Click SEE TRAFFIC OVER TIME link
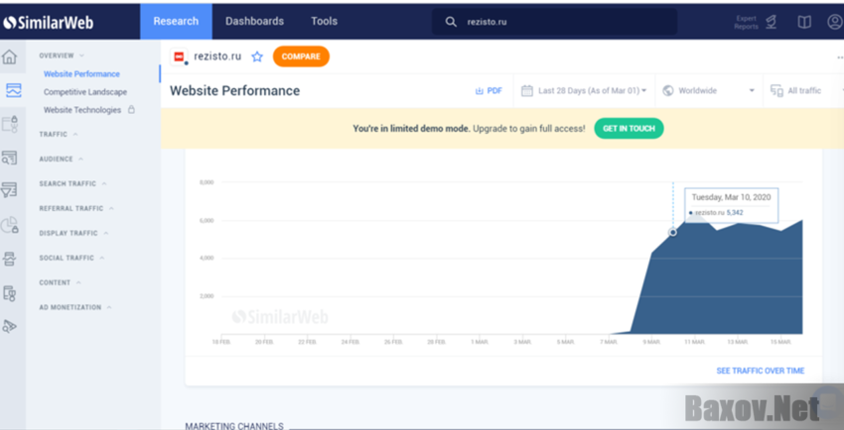 [x=760, y=371]
